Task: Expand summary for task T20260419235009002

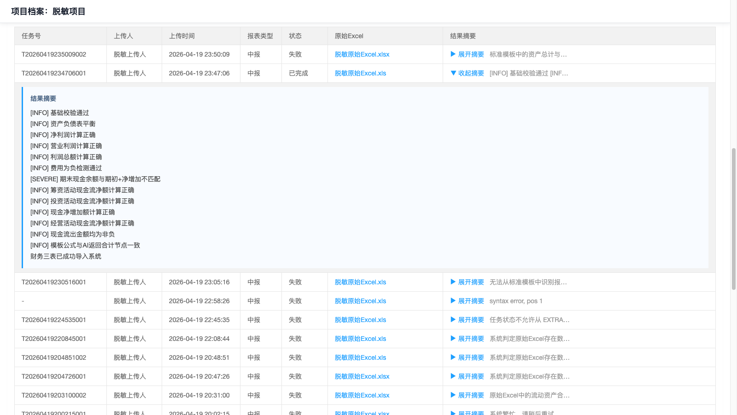Action: click(467, 54)
